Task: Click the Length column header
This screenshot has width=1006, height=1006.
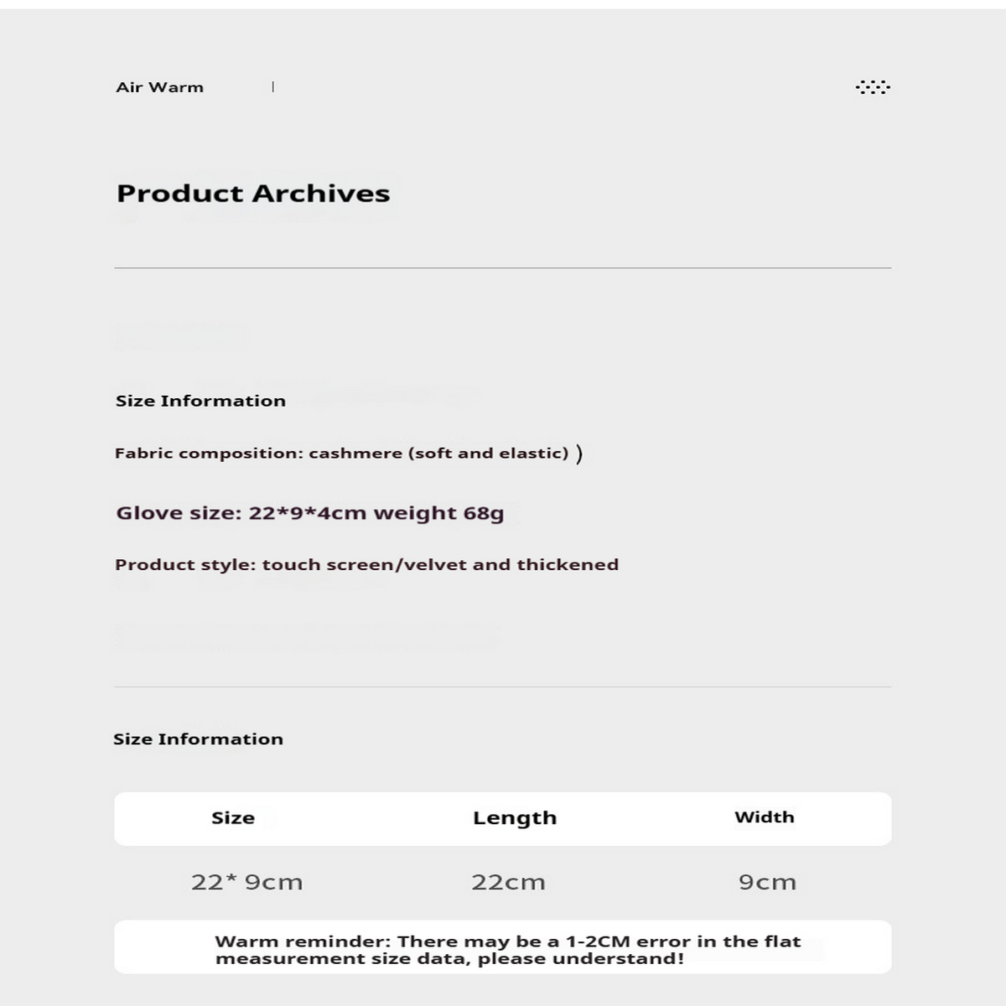Action: click(x=515, y=818)
